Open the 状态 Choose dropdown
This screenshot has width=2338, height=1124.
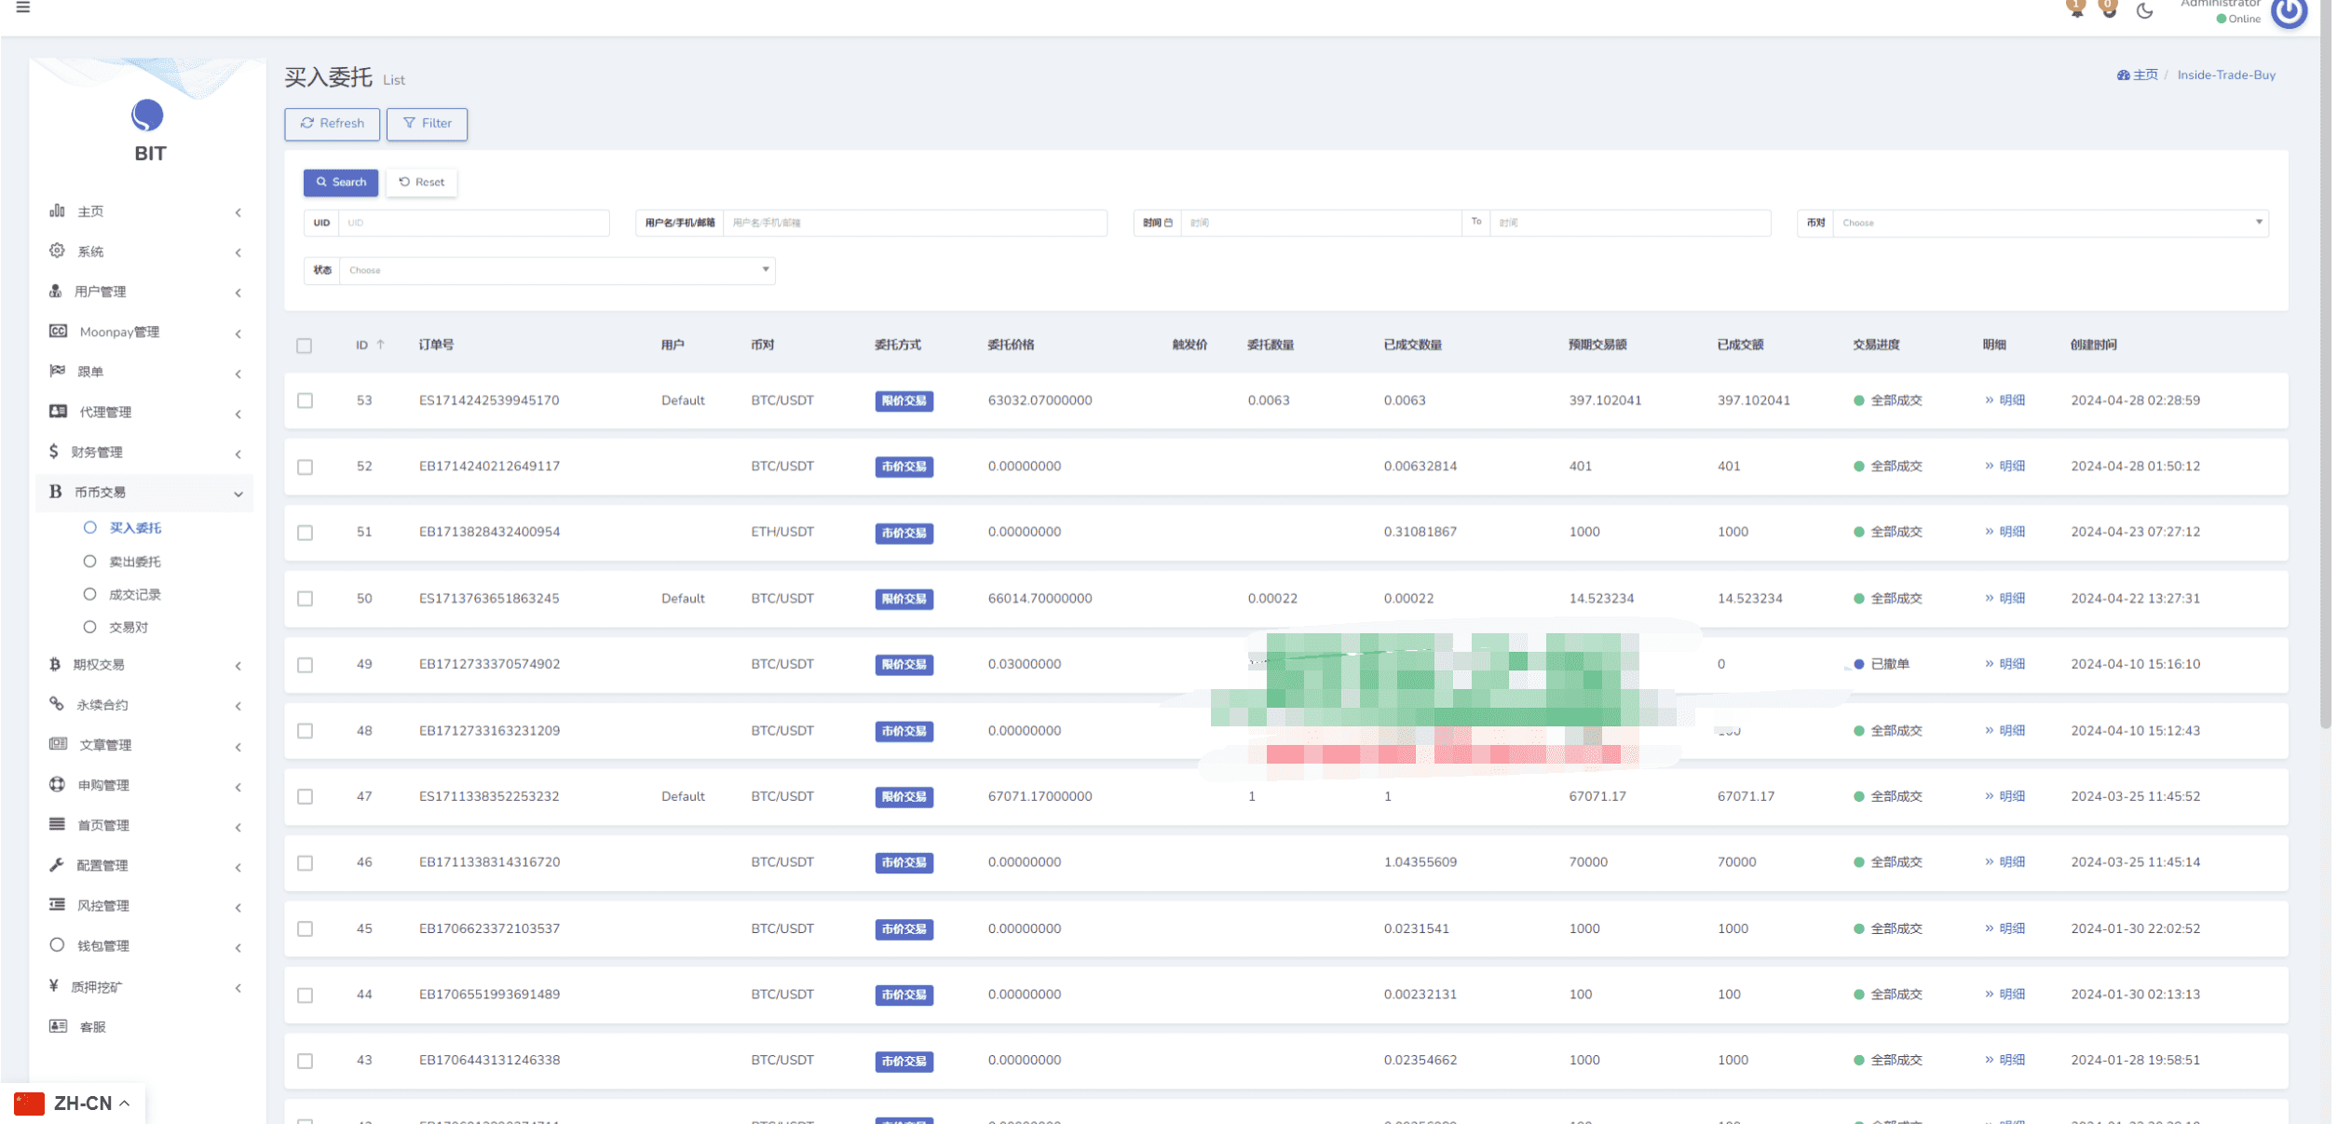(557, 270)
